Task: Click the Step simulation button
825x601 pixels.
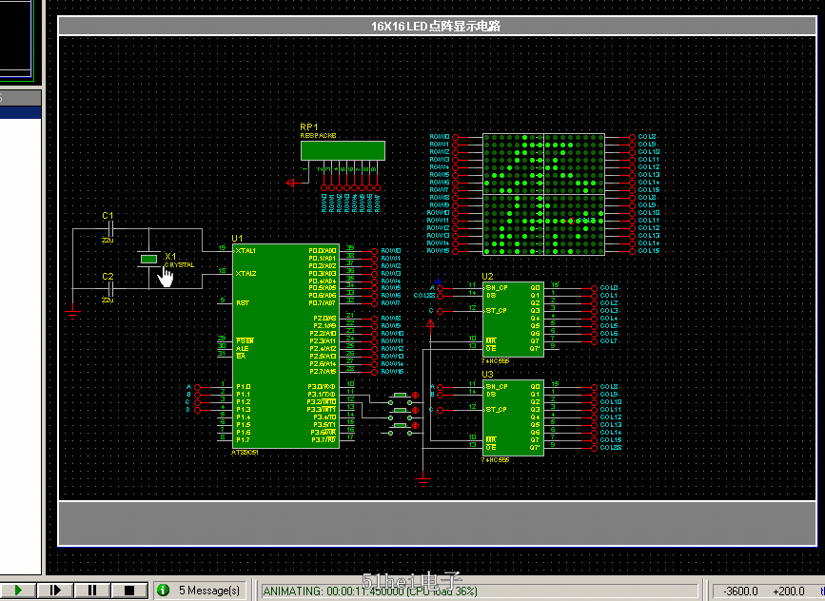Action: [55, 591]
